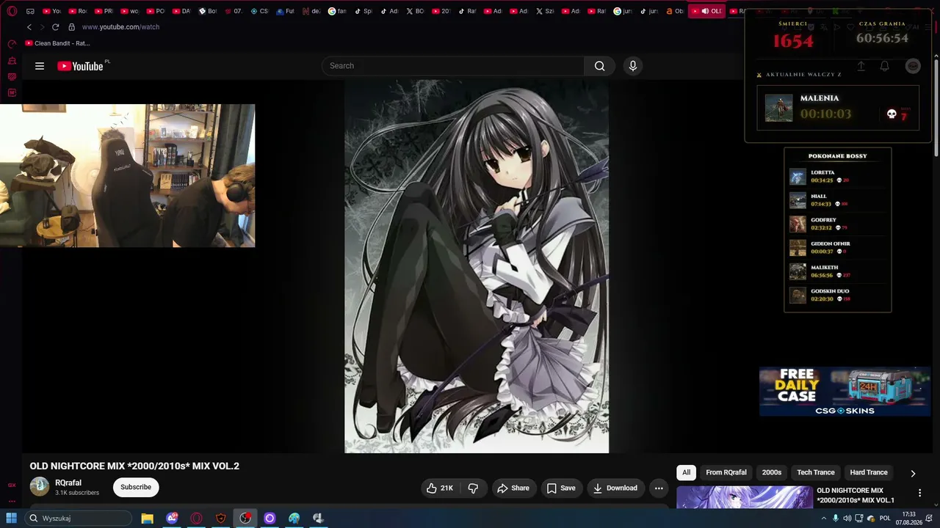Start voice search with the microphone icon
Viewport: 940px width, 528px height.
pos(633,66)
